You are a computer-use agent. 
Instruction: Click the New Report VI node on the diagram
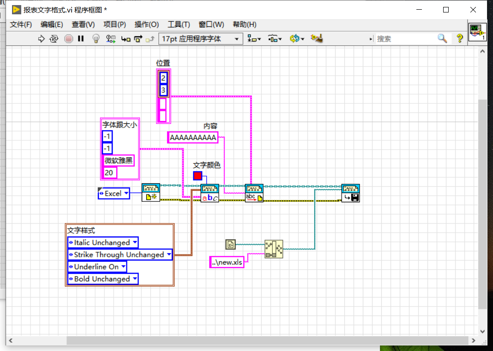[151, 193]
